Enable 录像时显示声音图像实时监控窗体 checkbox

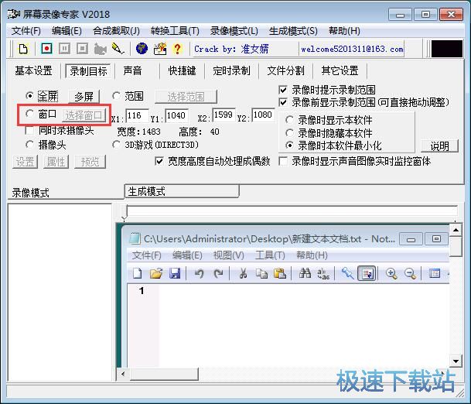point(283,161)
